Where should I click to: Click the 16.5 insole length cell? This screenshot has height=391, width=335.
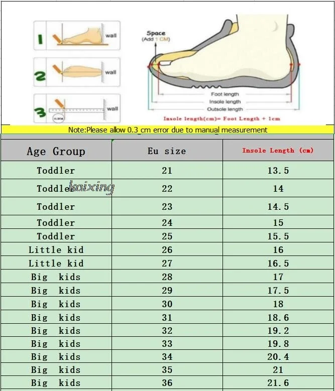click(278, 263)
